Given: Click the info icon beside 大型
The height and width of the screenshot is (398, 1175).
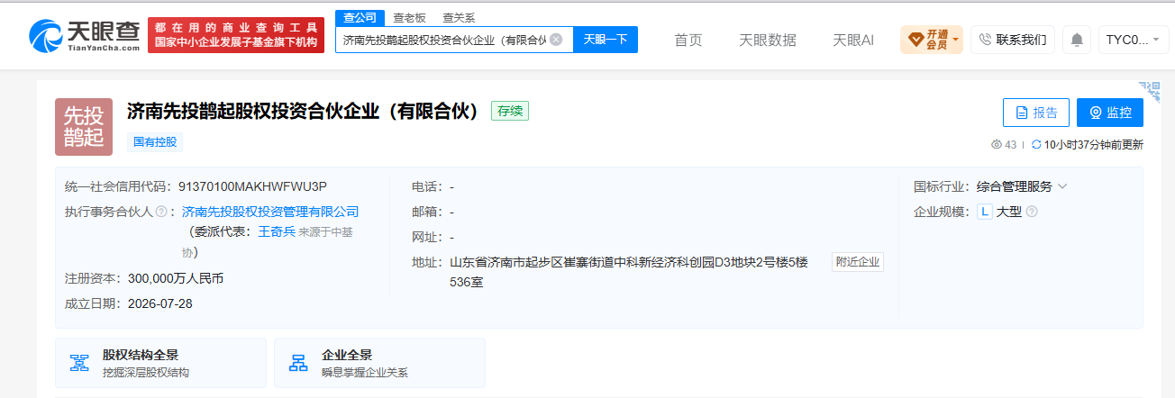Looking at the screenshot, I should click(x=1032, y=212).
